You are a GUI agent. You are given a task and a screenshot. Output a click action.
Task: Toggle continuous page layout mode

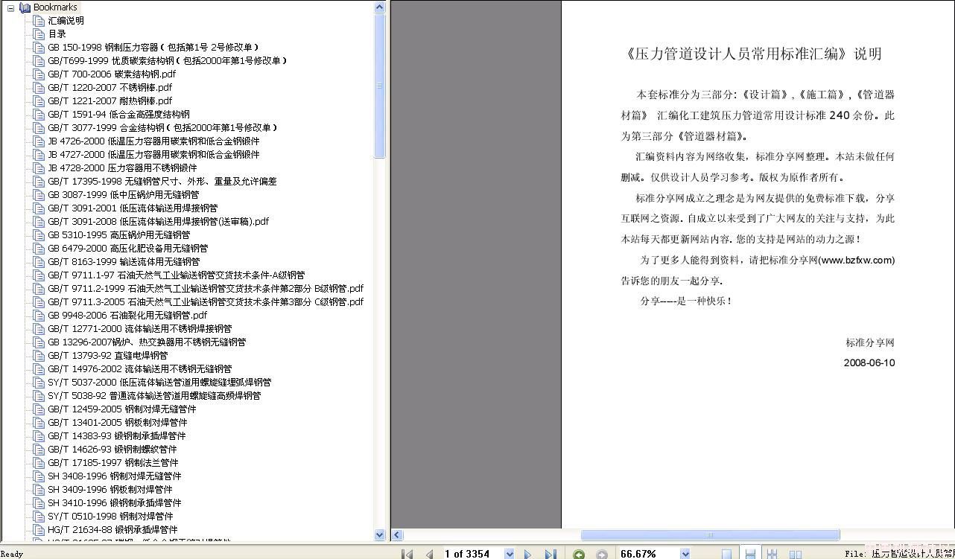coord(750,554)
